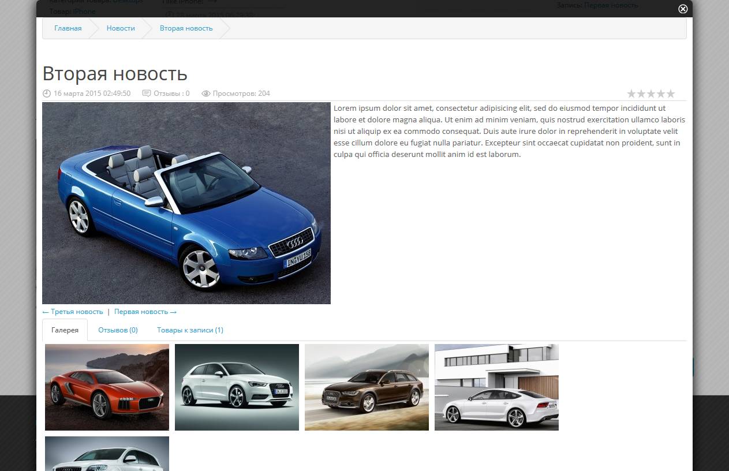Image resolution: width=729 pixels, height=471 pixels.
Task: Click Первая новость link in background page
Action: pyautogui.click(x=611, y=5)
